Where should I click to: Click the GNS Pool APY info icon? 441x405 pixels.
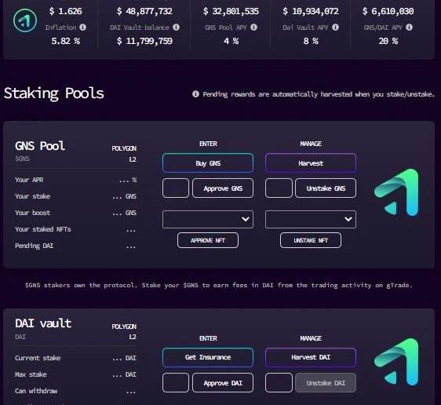click(x=253, y=27)
